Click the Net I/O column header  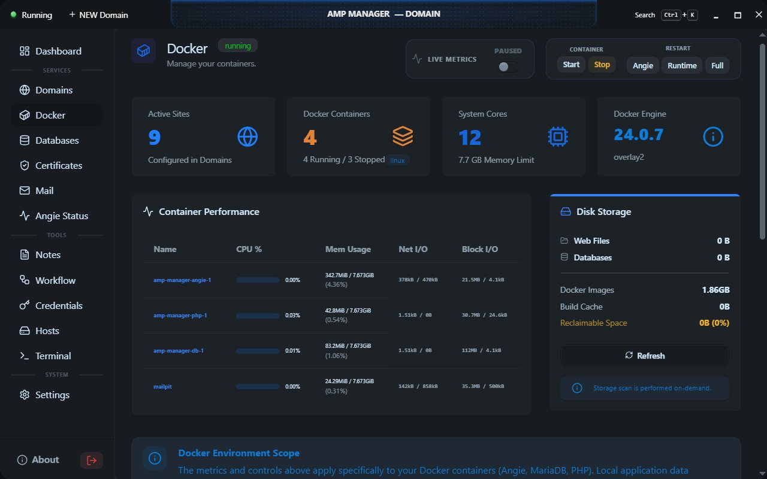pyautogui.click(x=413, y=249)
